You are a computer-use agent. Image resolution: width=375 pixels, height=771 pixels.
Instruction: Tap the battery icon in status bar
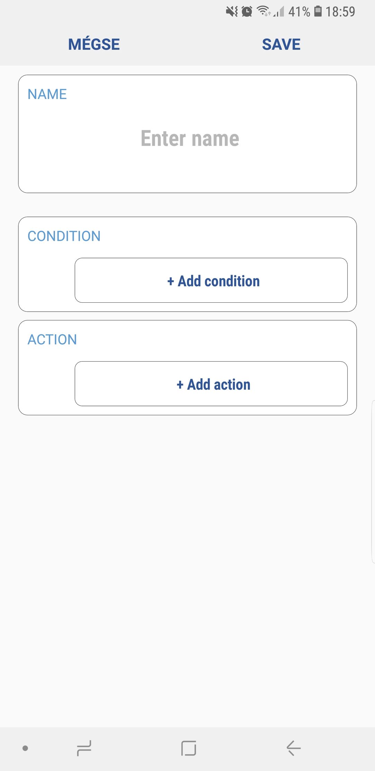pyautogui.click(x=318, y=11)
